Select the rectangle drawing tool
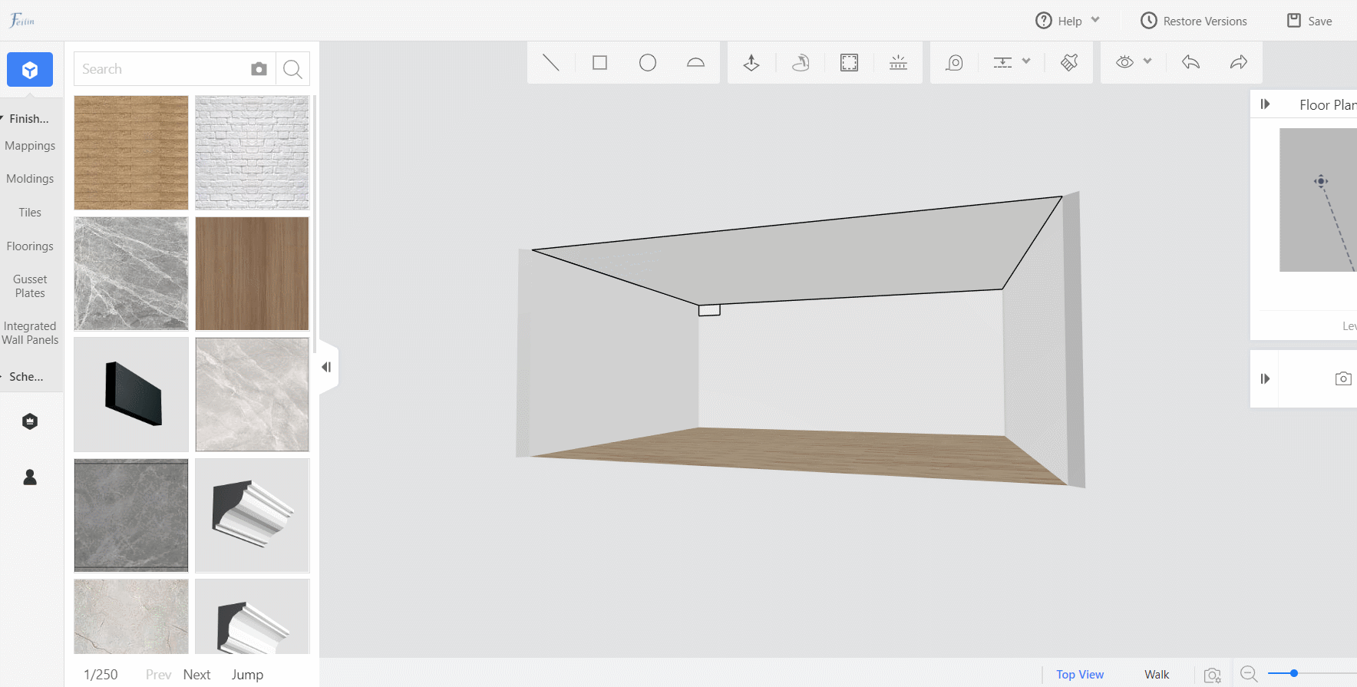This screenshot has width=1357, height=687. click(x=600, y=62)
